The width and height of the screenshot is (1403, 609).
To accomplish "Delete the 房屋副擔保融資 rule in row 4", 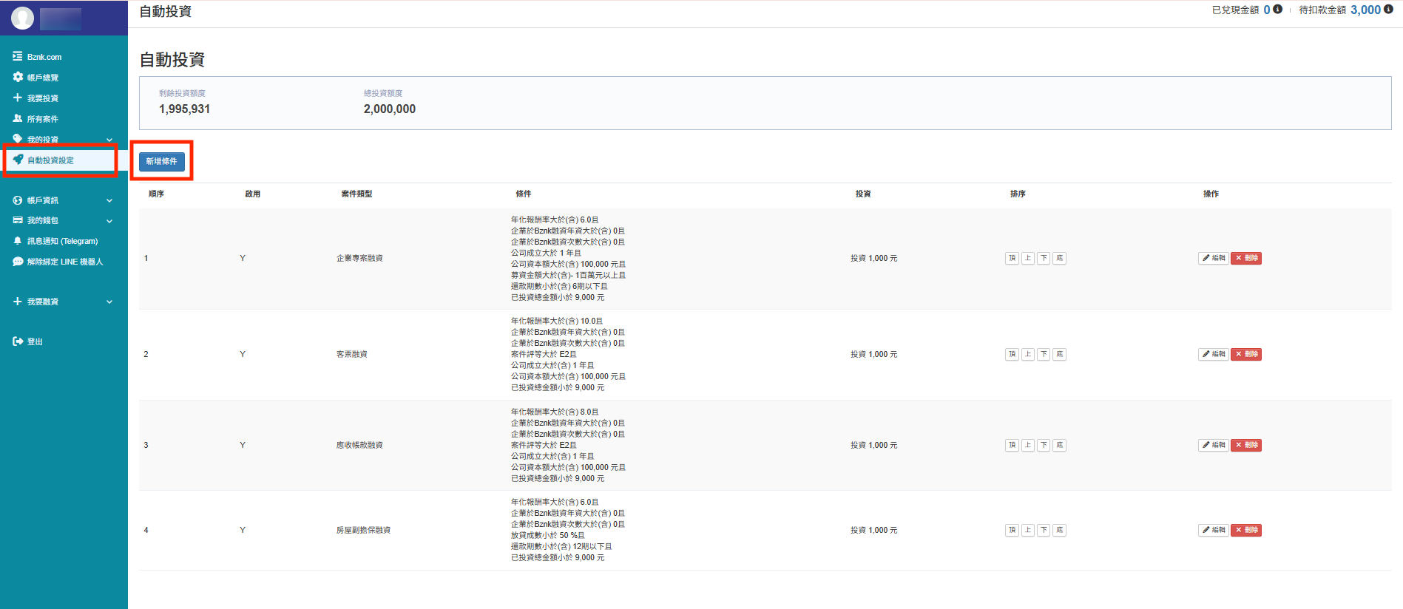I will pos(1246,530).
